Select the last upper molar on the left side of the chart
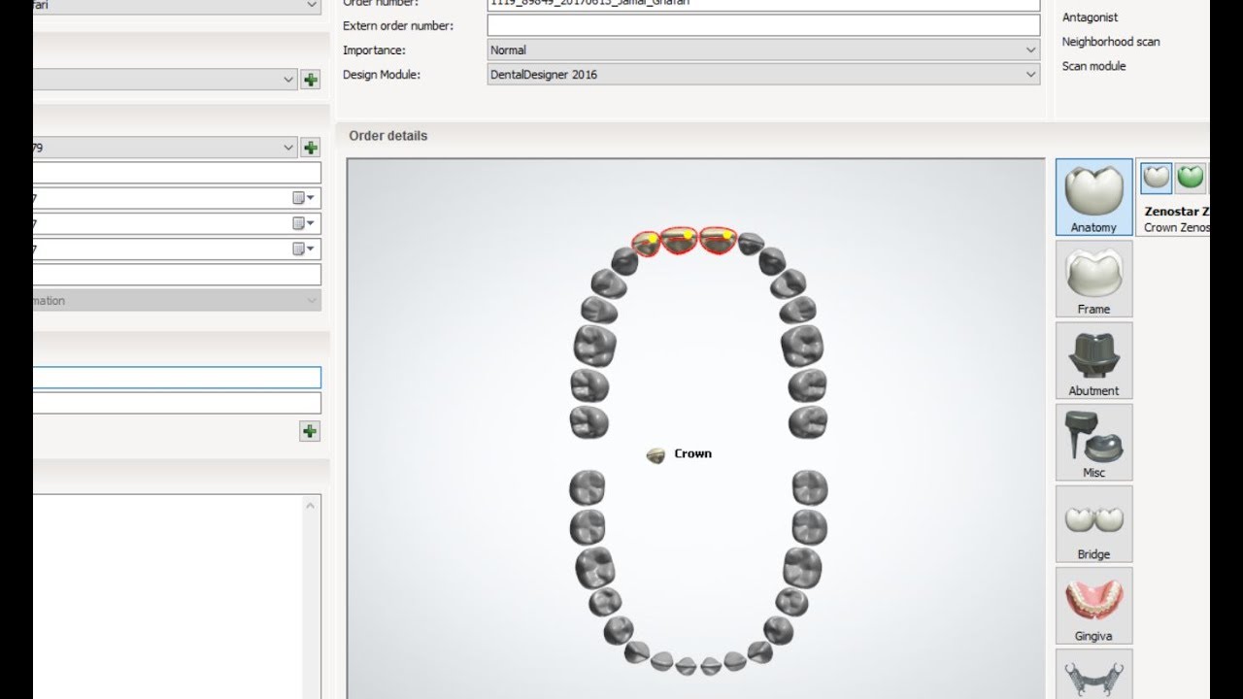This screenshot has height=699, width=1243. (588, 421)
